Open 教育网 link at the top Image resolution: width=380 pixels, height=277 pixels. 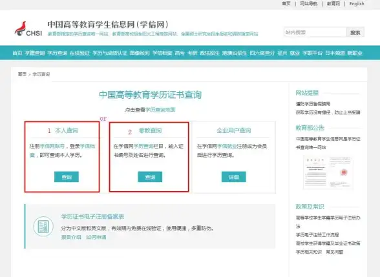click(x=333, y=4)
